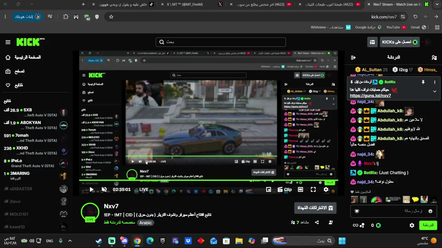The height and width of the screenshot is (248, 442).
Task: Click the get KICKs button
Action: coord(400,42)
